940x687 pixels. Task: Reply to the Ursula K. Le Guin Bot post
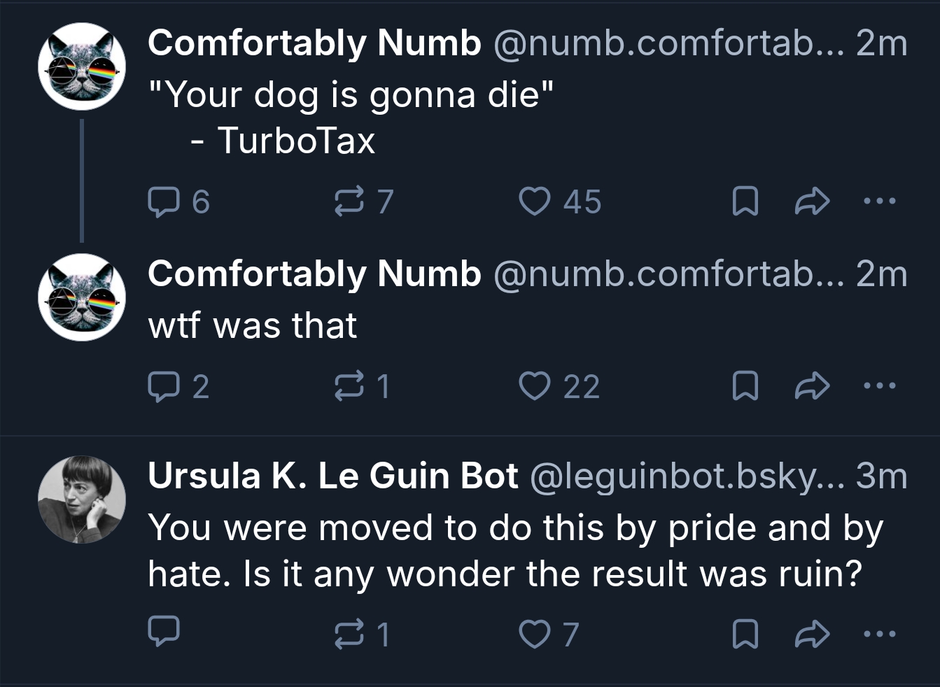click(x=164, y=632)
